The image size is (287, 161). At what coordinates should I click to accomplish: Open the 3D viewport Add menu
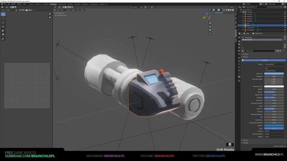click(x=78, y=10)
